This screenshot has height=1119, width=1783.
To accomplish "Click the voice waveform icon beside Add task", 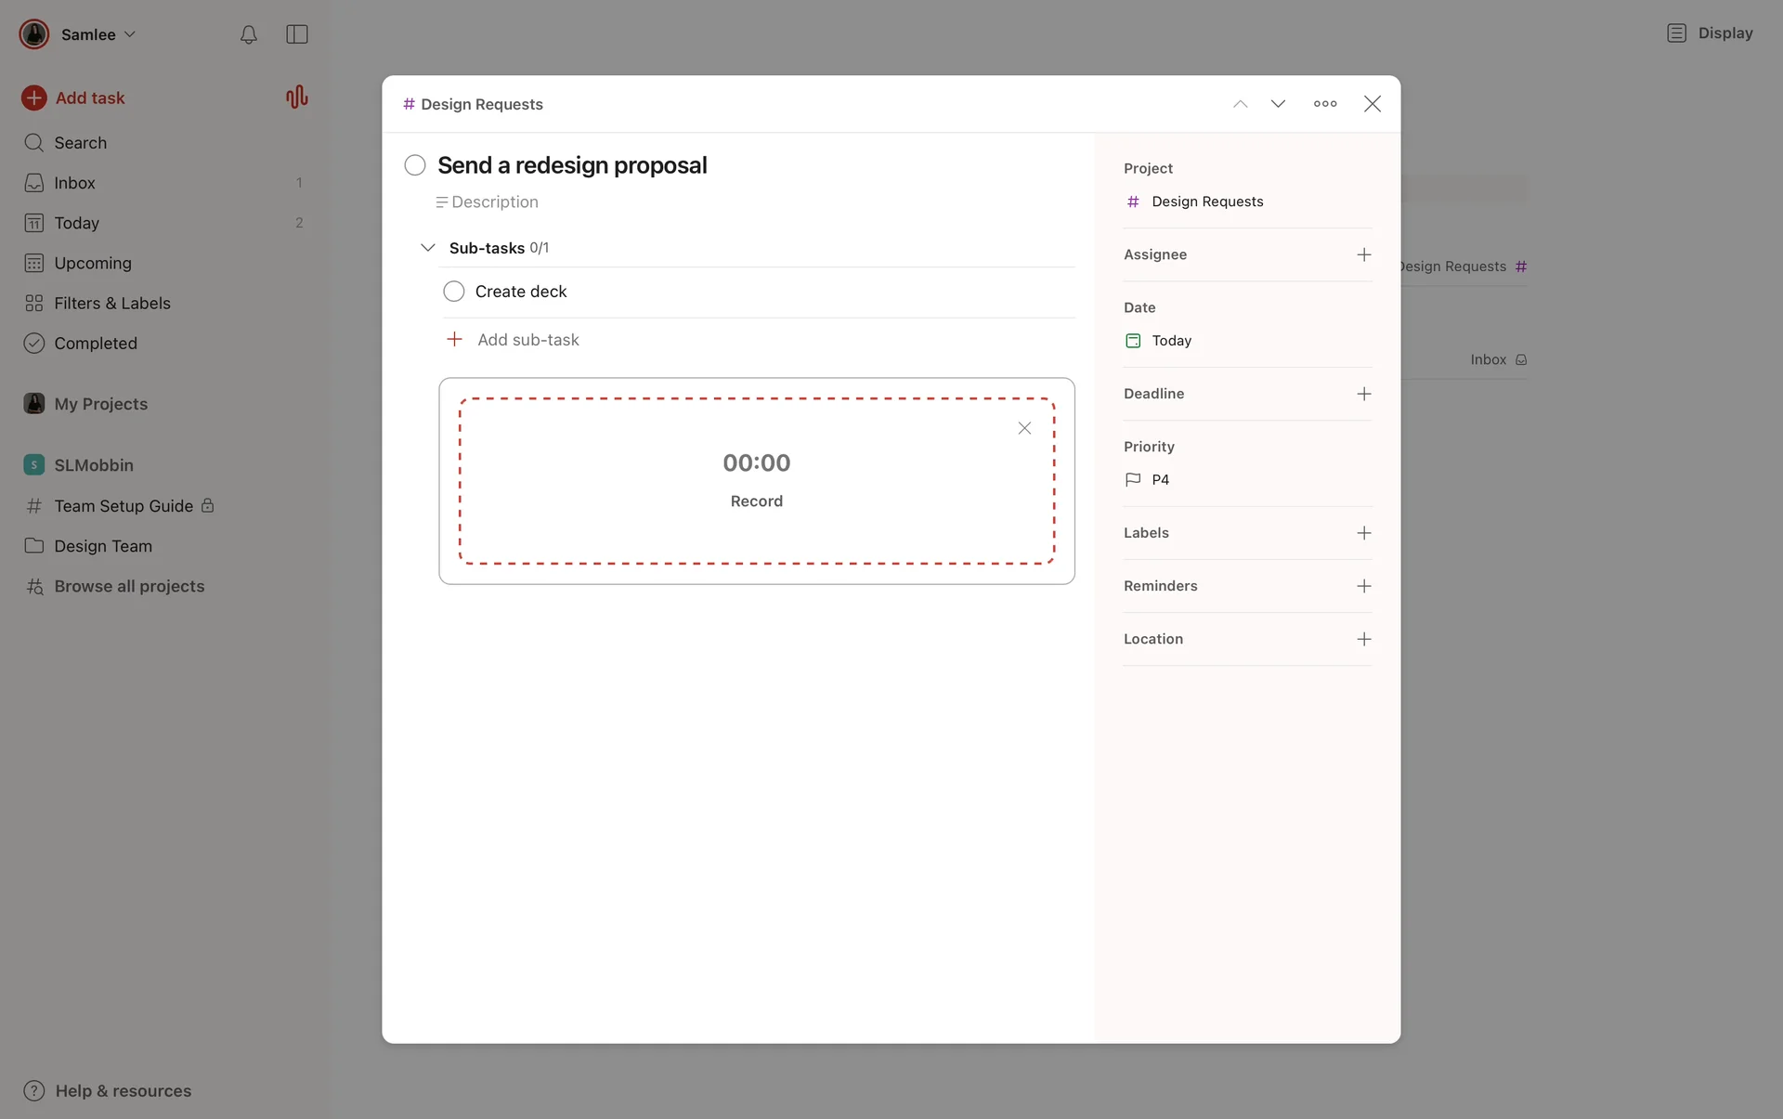I will click(296, 98).
